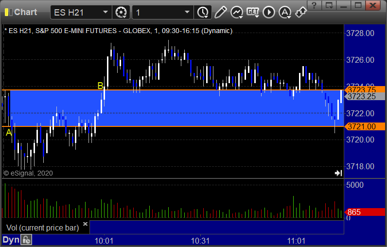
Task: Expand the ES H21 symbol dropdown
Action: pos(106,12)
